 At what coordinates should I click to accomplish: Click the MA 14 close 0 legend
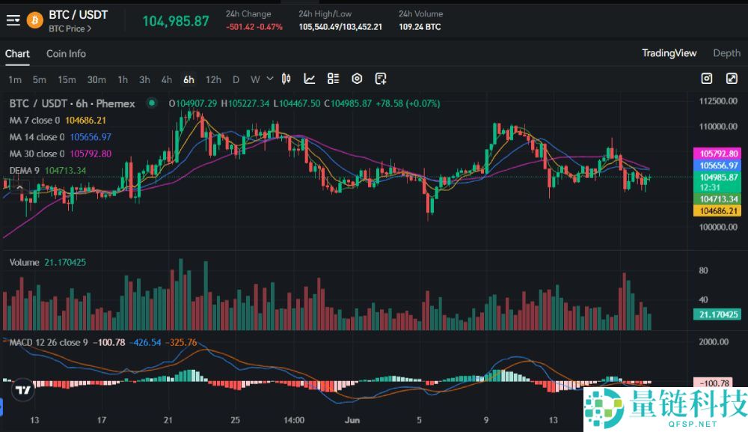pyautogui.click(x=37, y=137)
